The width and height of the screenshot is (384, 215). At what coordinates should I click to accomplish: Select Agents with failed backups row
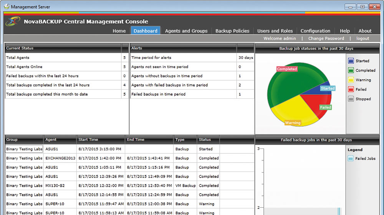tap(192, 85)
